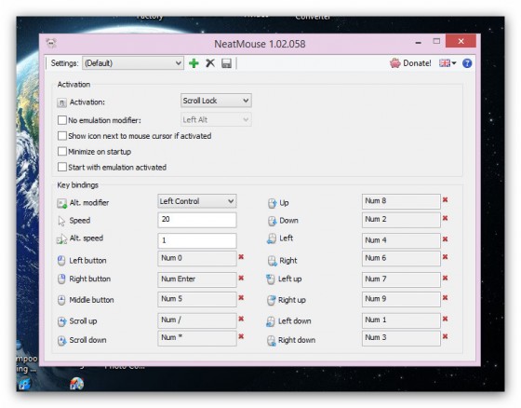Remove the Right up key binding
Screen dimensions: 521x408
point(446,297)
